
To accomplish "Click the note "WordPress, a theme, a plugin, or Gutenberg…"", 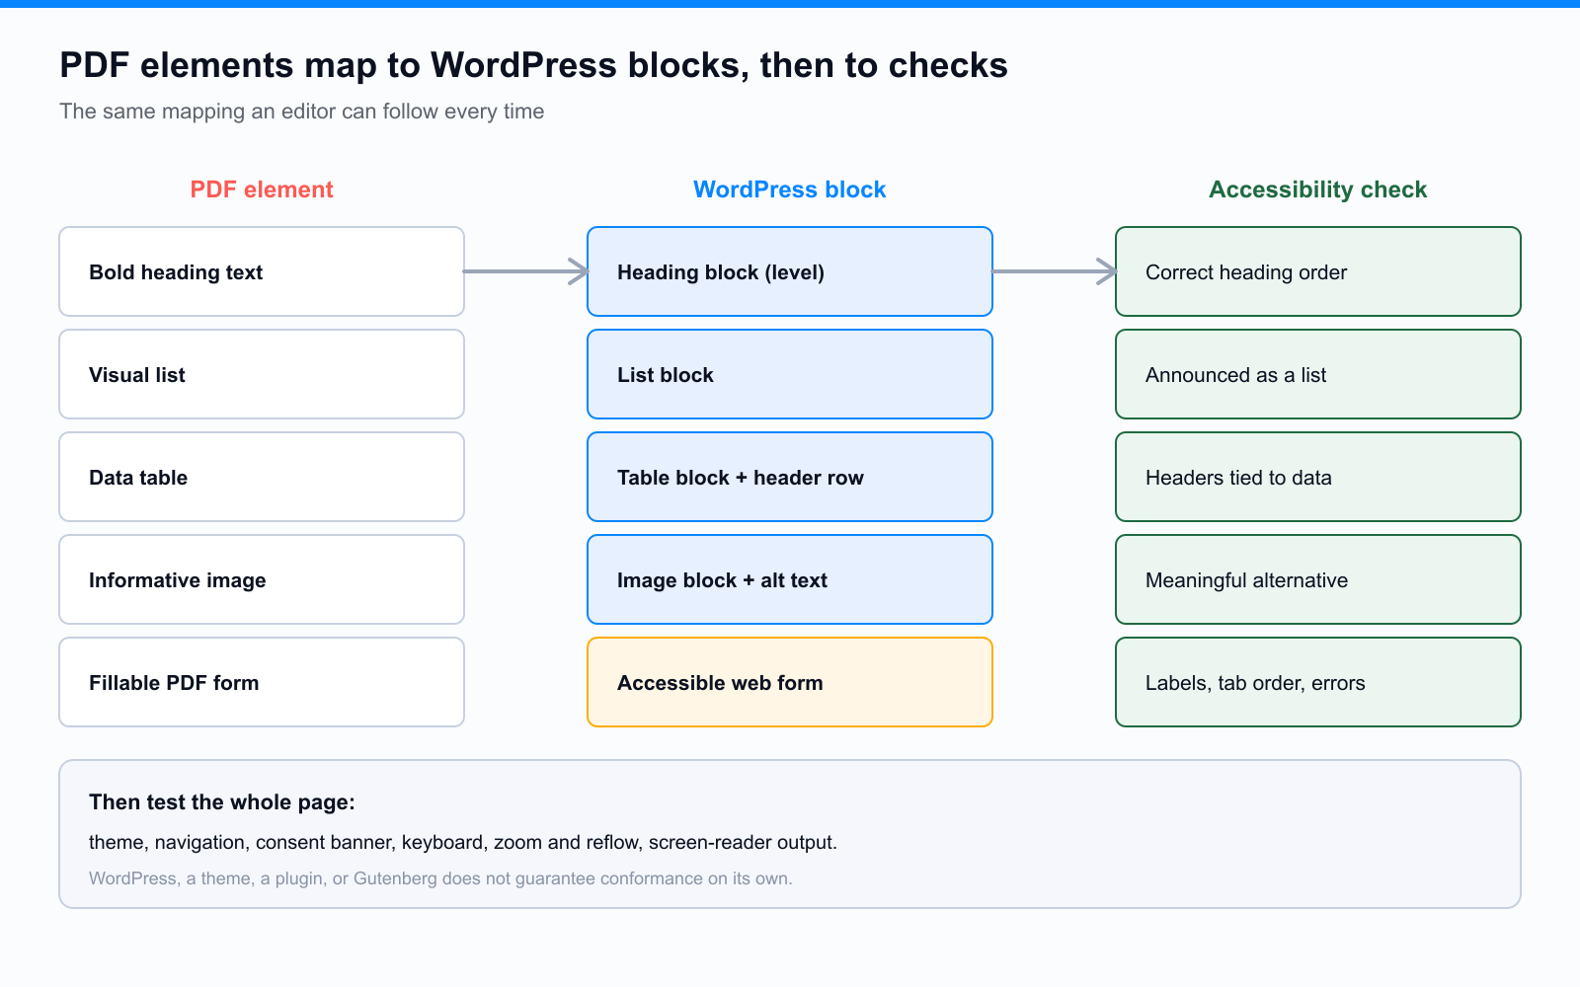I will click(440, 878).
